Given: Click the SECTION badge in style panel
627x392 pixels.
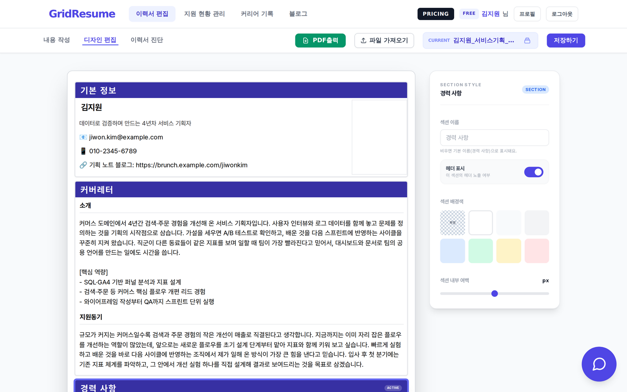Looking at the screenshot, I should pyautogui.click(x=535, y=89).
